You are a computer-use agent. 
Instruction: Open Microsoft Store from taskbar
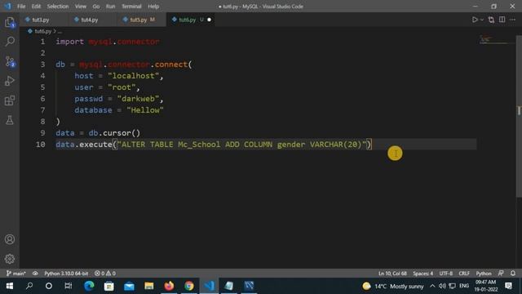(x=108, y=286)
